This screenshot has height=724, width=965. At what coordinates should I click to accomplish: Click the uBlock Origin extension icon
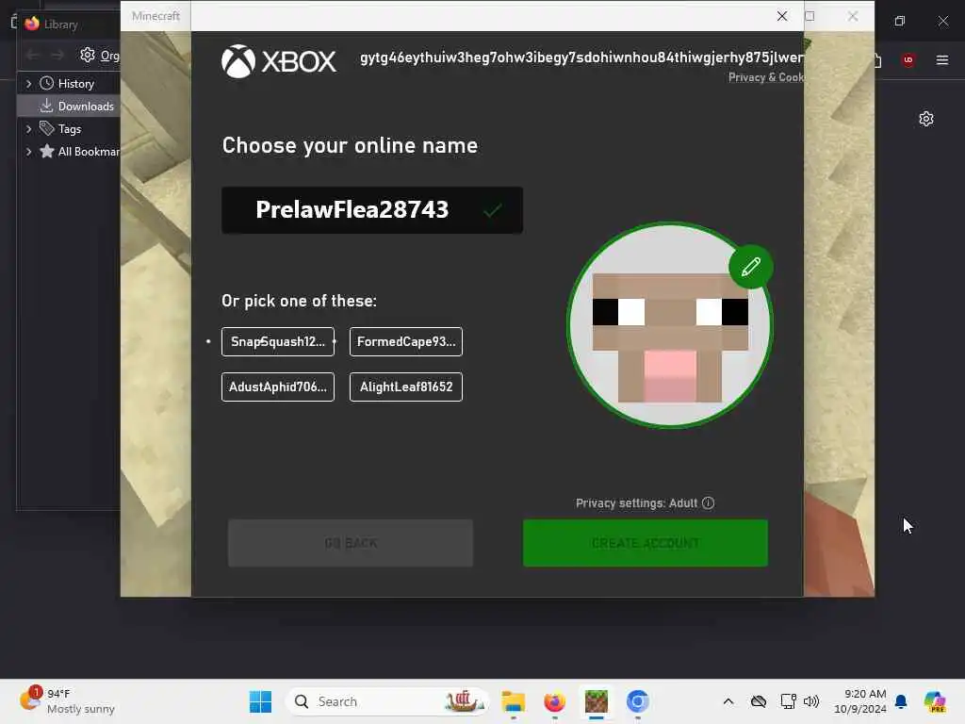pyautogui.click(x=908, y=59)
